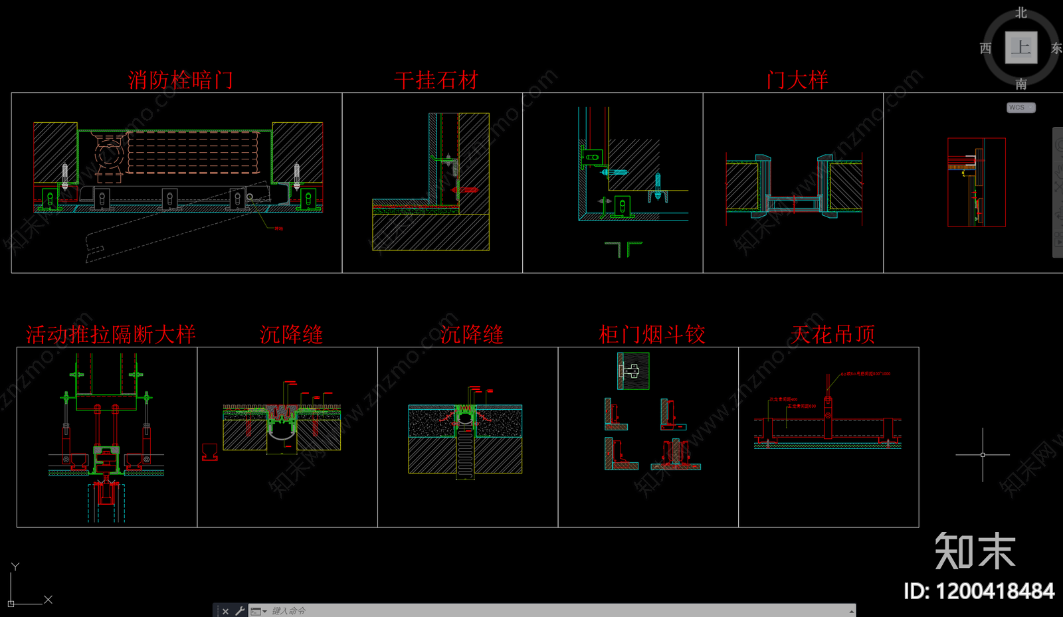
Task: Open the steering wheel in navigation bar
Action: (1059, 139)
